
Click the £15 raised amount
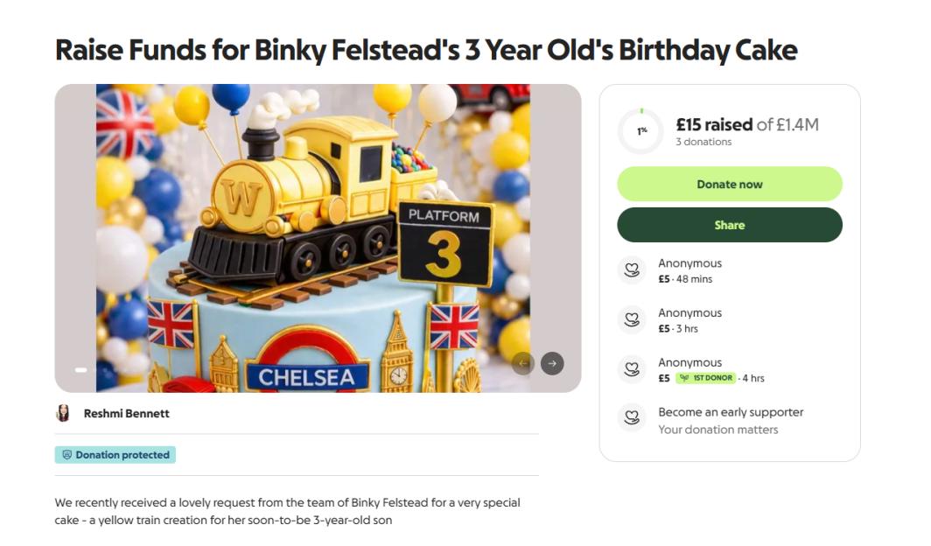tap(714, 124)
